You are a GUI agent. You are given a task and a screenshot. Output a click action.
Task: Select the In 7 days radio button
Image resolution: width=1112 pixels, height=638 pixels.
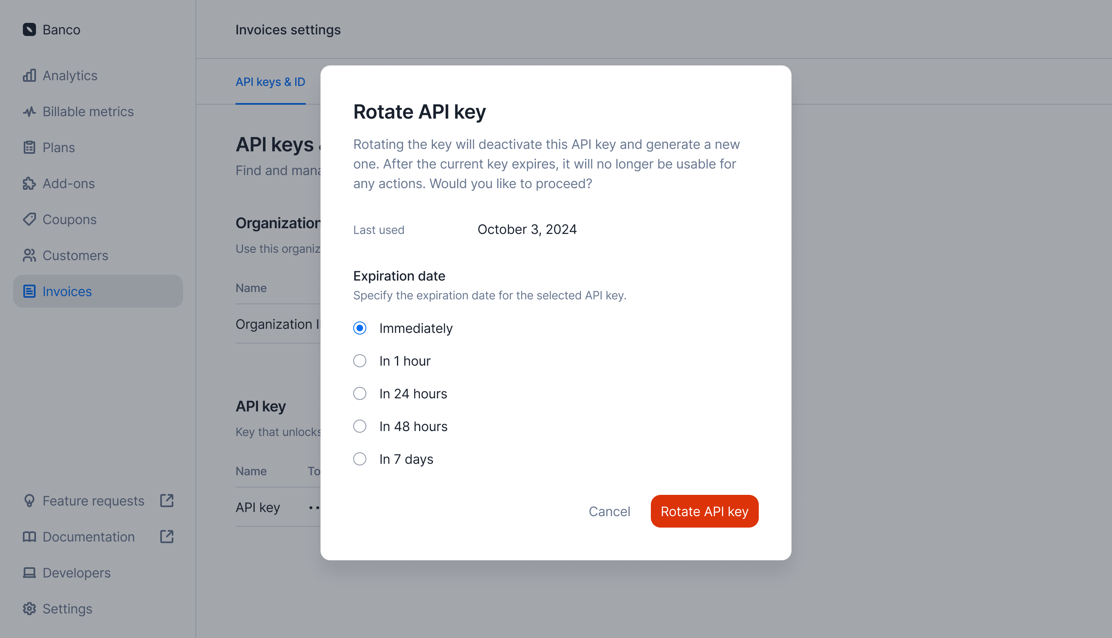[x=360, y=459]
